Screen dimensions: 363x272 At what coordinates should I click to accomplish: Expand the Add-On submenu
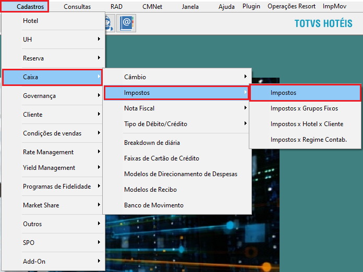53,262
